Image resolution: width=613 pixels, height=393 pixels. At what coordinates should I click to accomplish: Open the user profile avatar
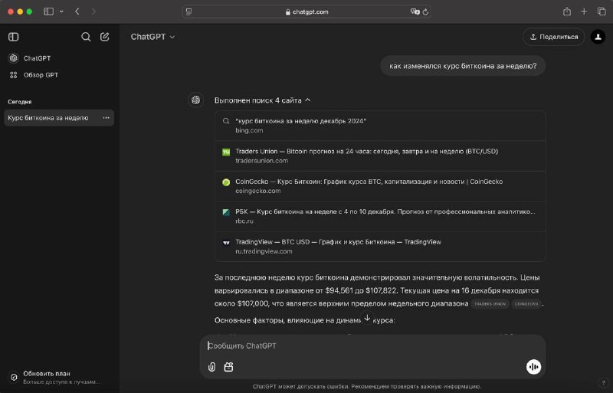point(598,37)
